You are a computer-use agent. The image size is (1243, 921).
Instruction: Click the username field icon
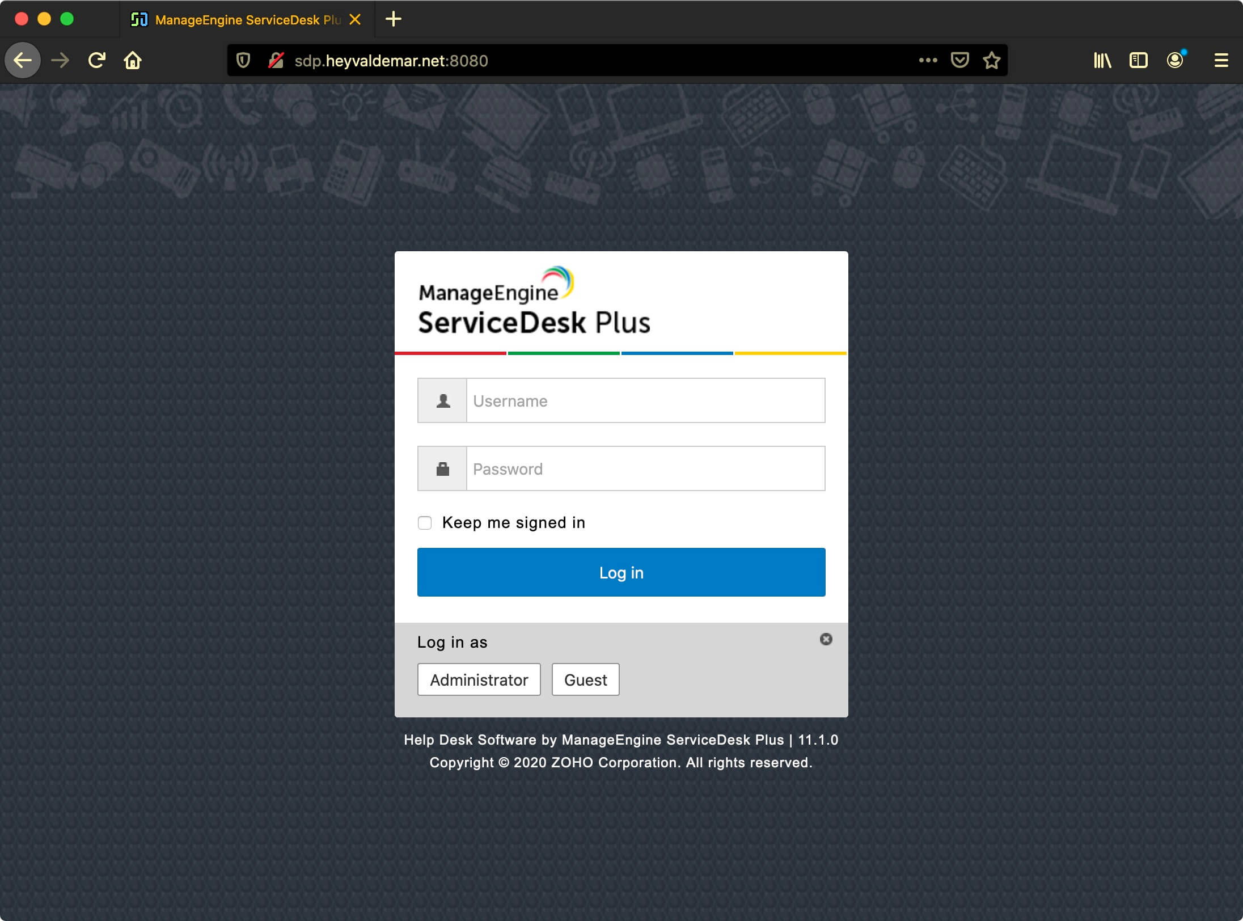click(x=442, y=400)
